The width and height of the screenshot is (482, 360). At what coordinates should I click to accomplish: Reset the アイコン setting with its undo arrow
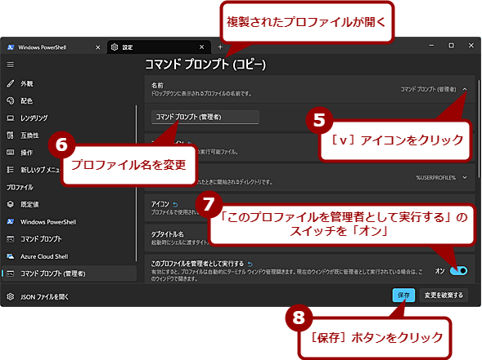click(175, 204)
